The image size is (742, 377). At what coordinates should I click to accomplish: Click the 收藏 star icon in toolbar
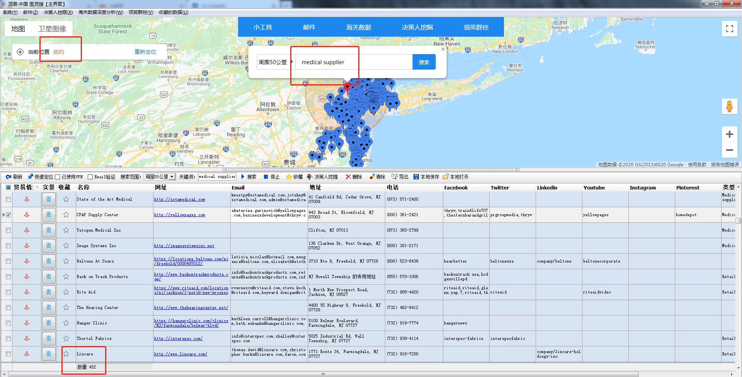click(x=289, y=177)
